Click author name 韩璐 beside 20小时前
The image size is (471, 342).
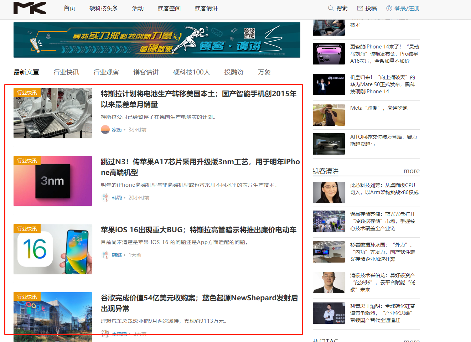pos(117,198)
